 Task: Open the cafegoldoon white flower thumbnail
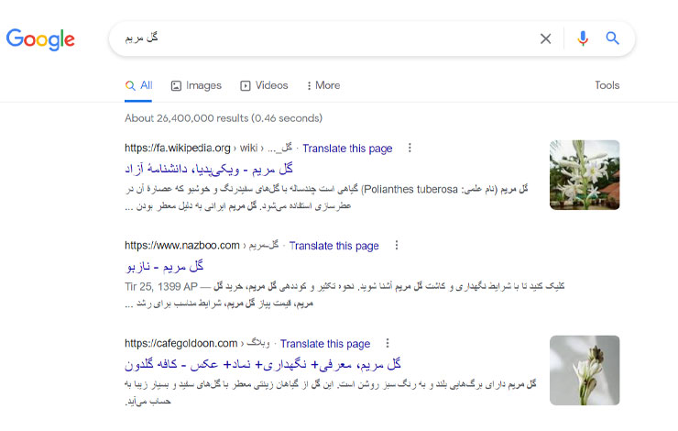click(585, 370)
